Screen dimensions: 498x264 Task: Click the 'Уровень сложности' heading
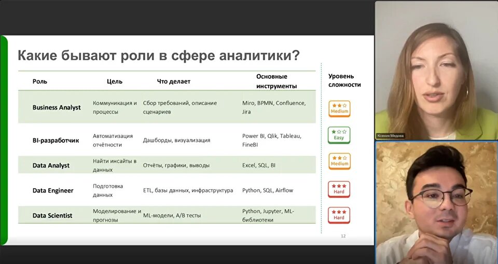344,80
